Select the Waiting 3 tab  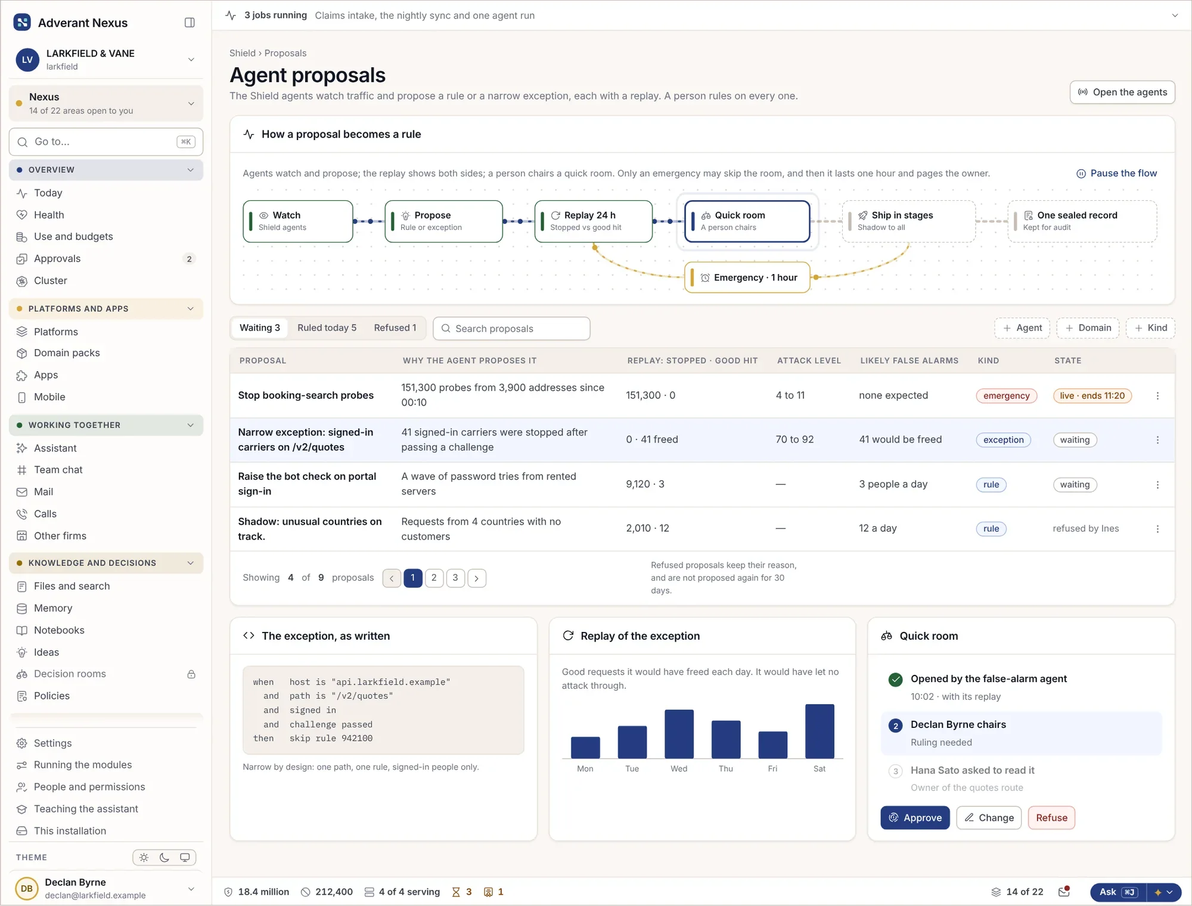pyautogui.click(x=259, y=328)
